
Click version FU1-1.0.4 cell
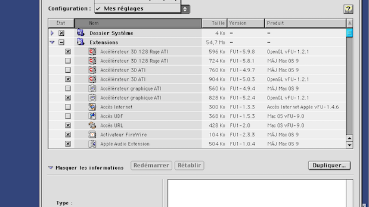point(242,144)
